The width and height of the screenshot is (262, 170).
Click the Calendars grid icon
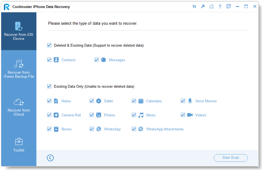[141, 101]
